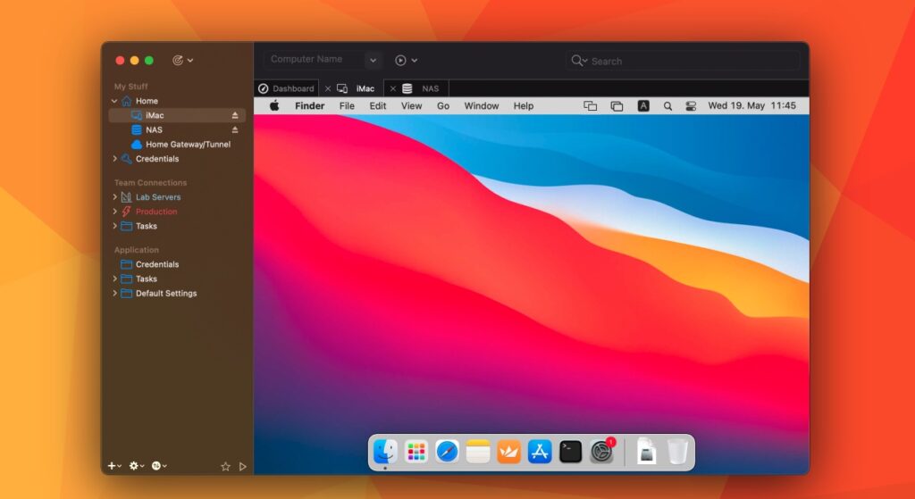Launch Terminal in the remote dock
Screen dimensions: 915x499
tap(570, 452)
